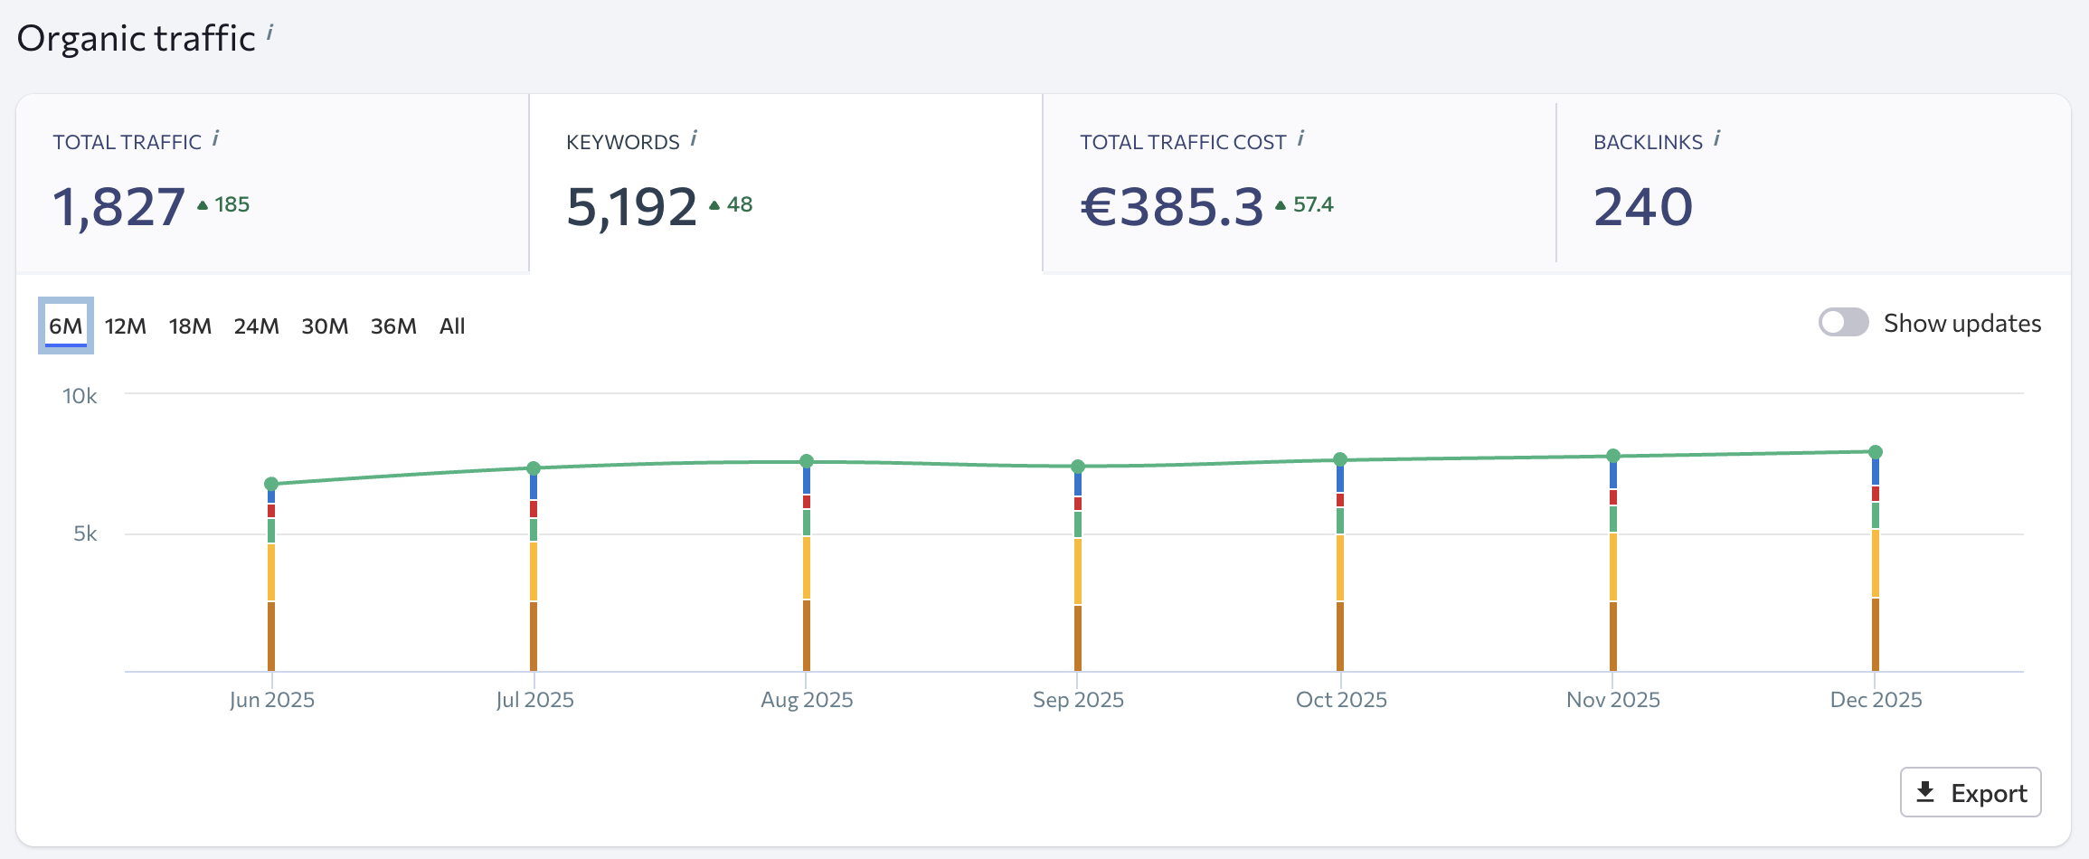This screenshot has height=859, width=2089.
Task: Select the 6M time range
Action: 65,326
